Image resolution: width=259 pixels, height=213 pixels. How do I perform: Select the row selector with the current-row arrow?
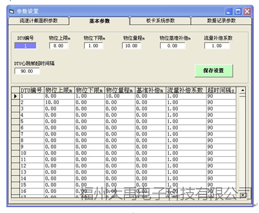point(15,96)
